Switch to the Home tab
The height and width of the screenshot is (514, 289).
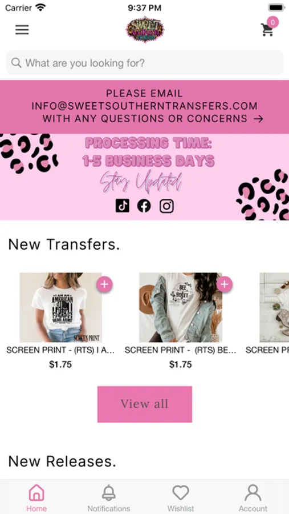pyautogui.click(x=36, y=497)
